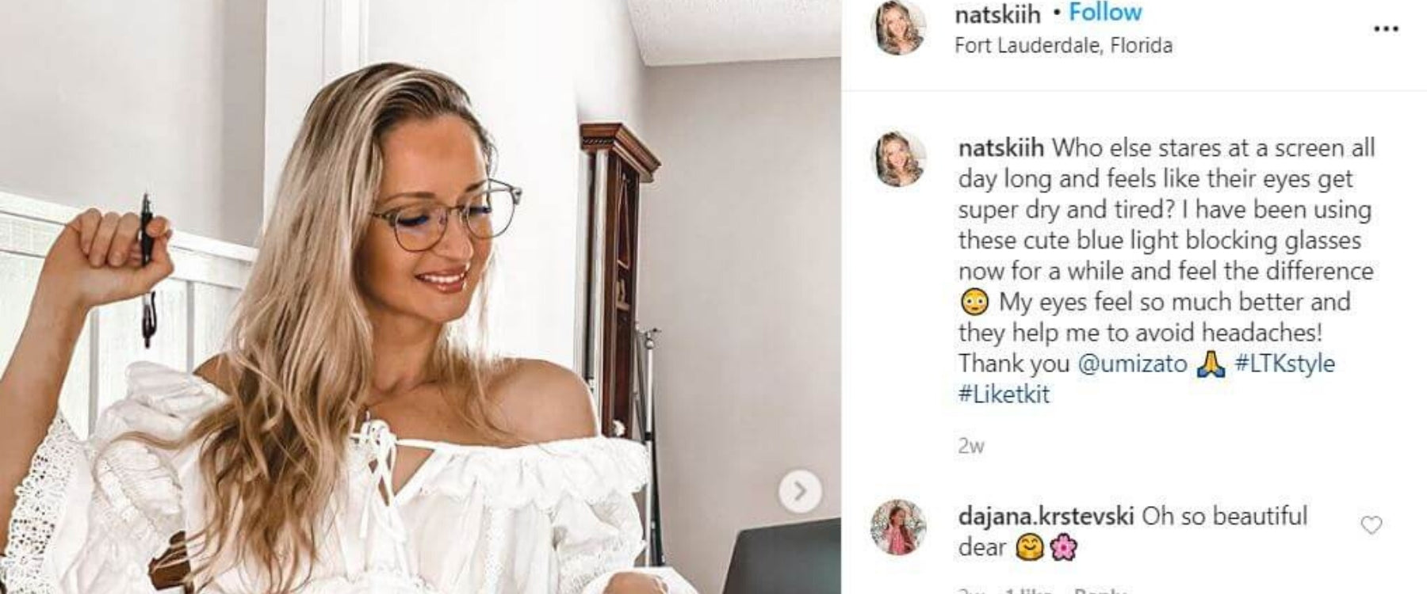
Task: View the '1 like' count on the comment
Action: pos(1029,591)
